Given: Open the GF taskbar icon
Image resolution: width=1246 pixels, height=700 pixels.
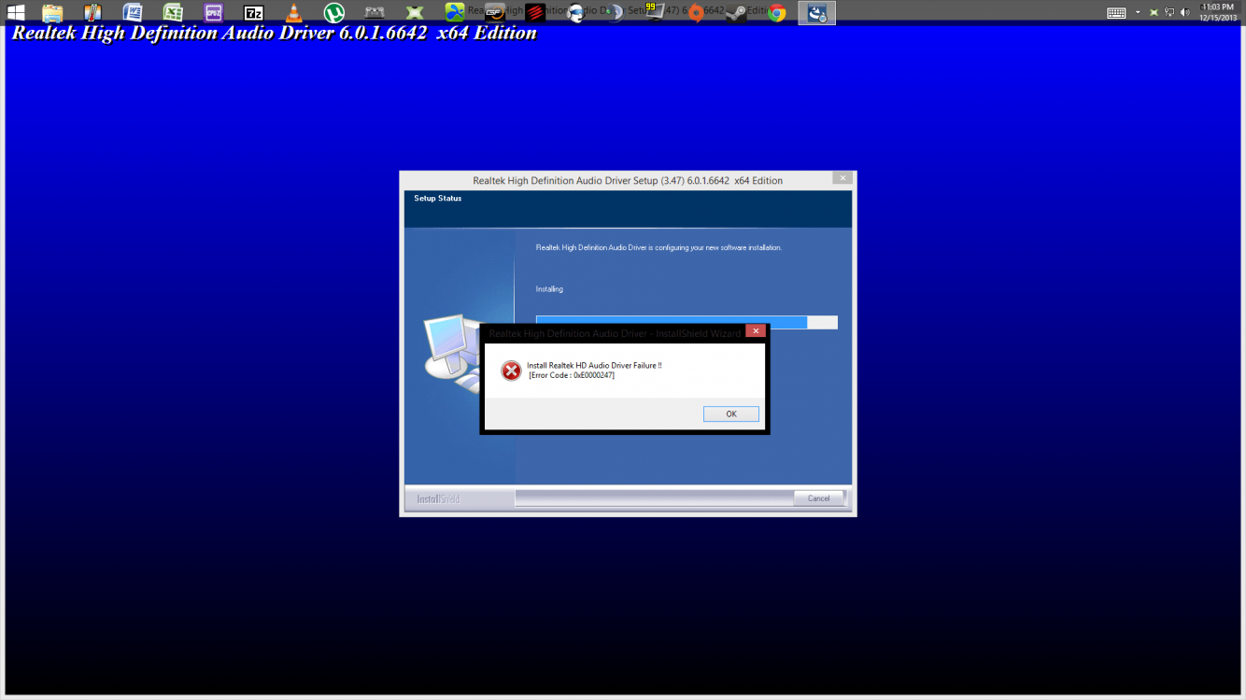Looking at the screenshot, I should 495,12.
